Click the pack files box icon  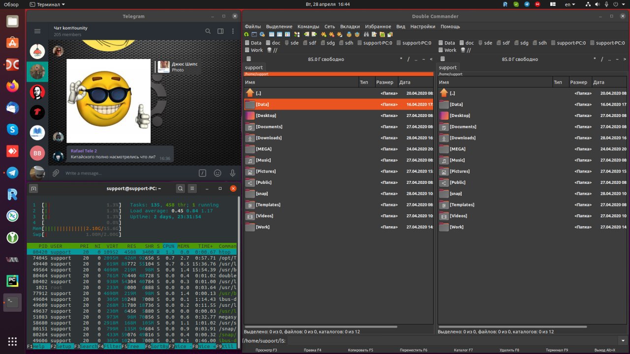(349, 34)
